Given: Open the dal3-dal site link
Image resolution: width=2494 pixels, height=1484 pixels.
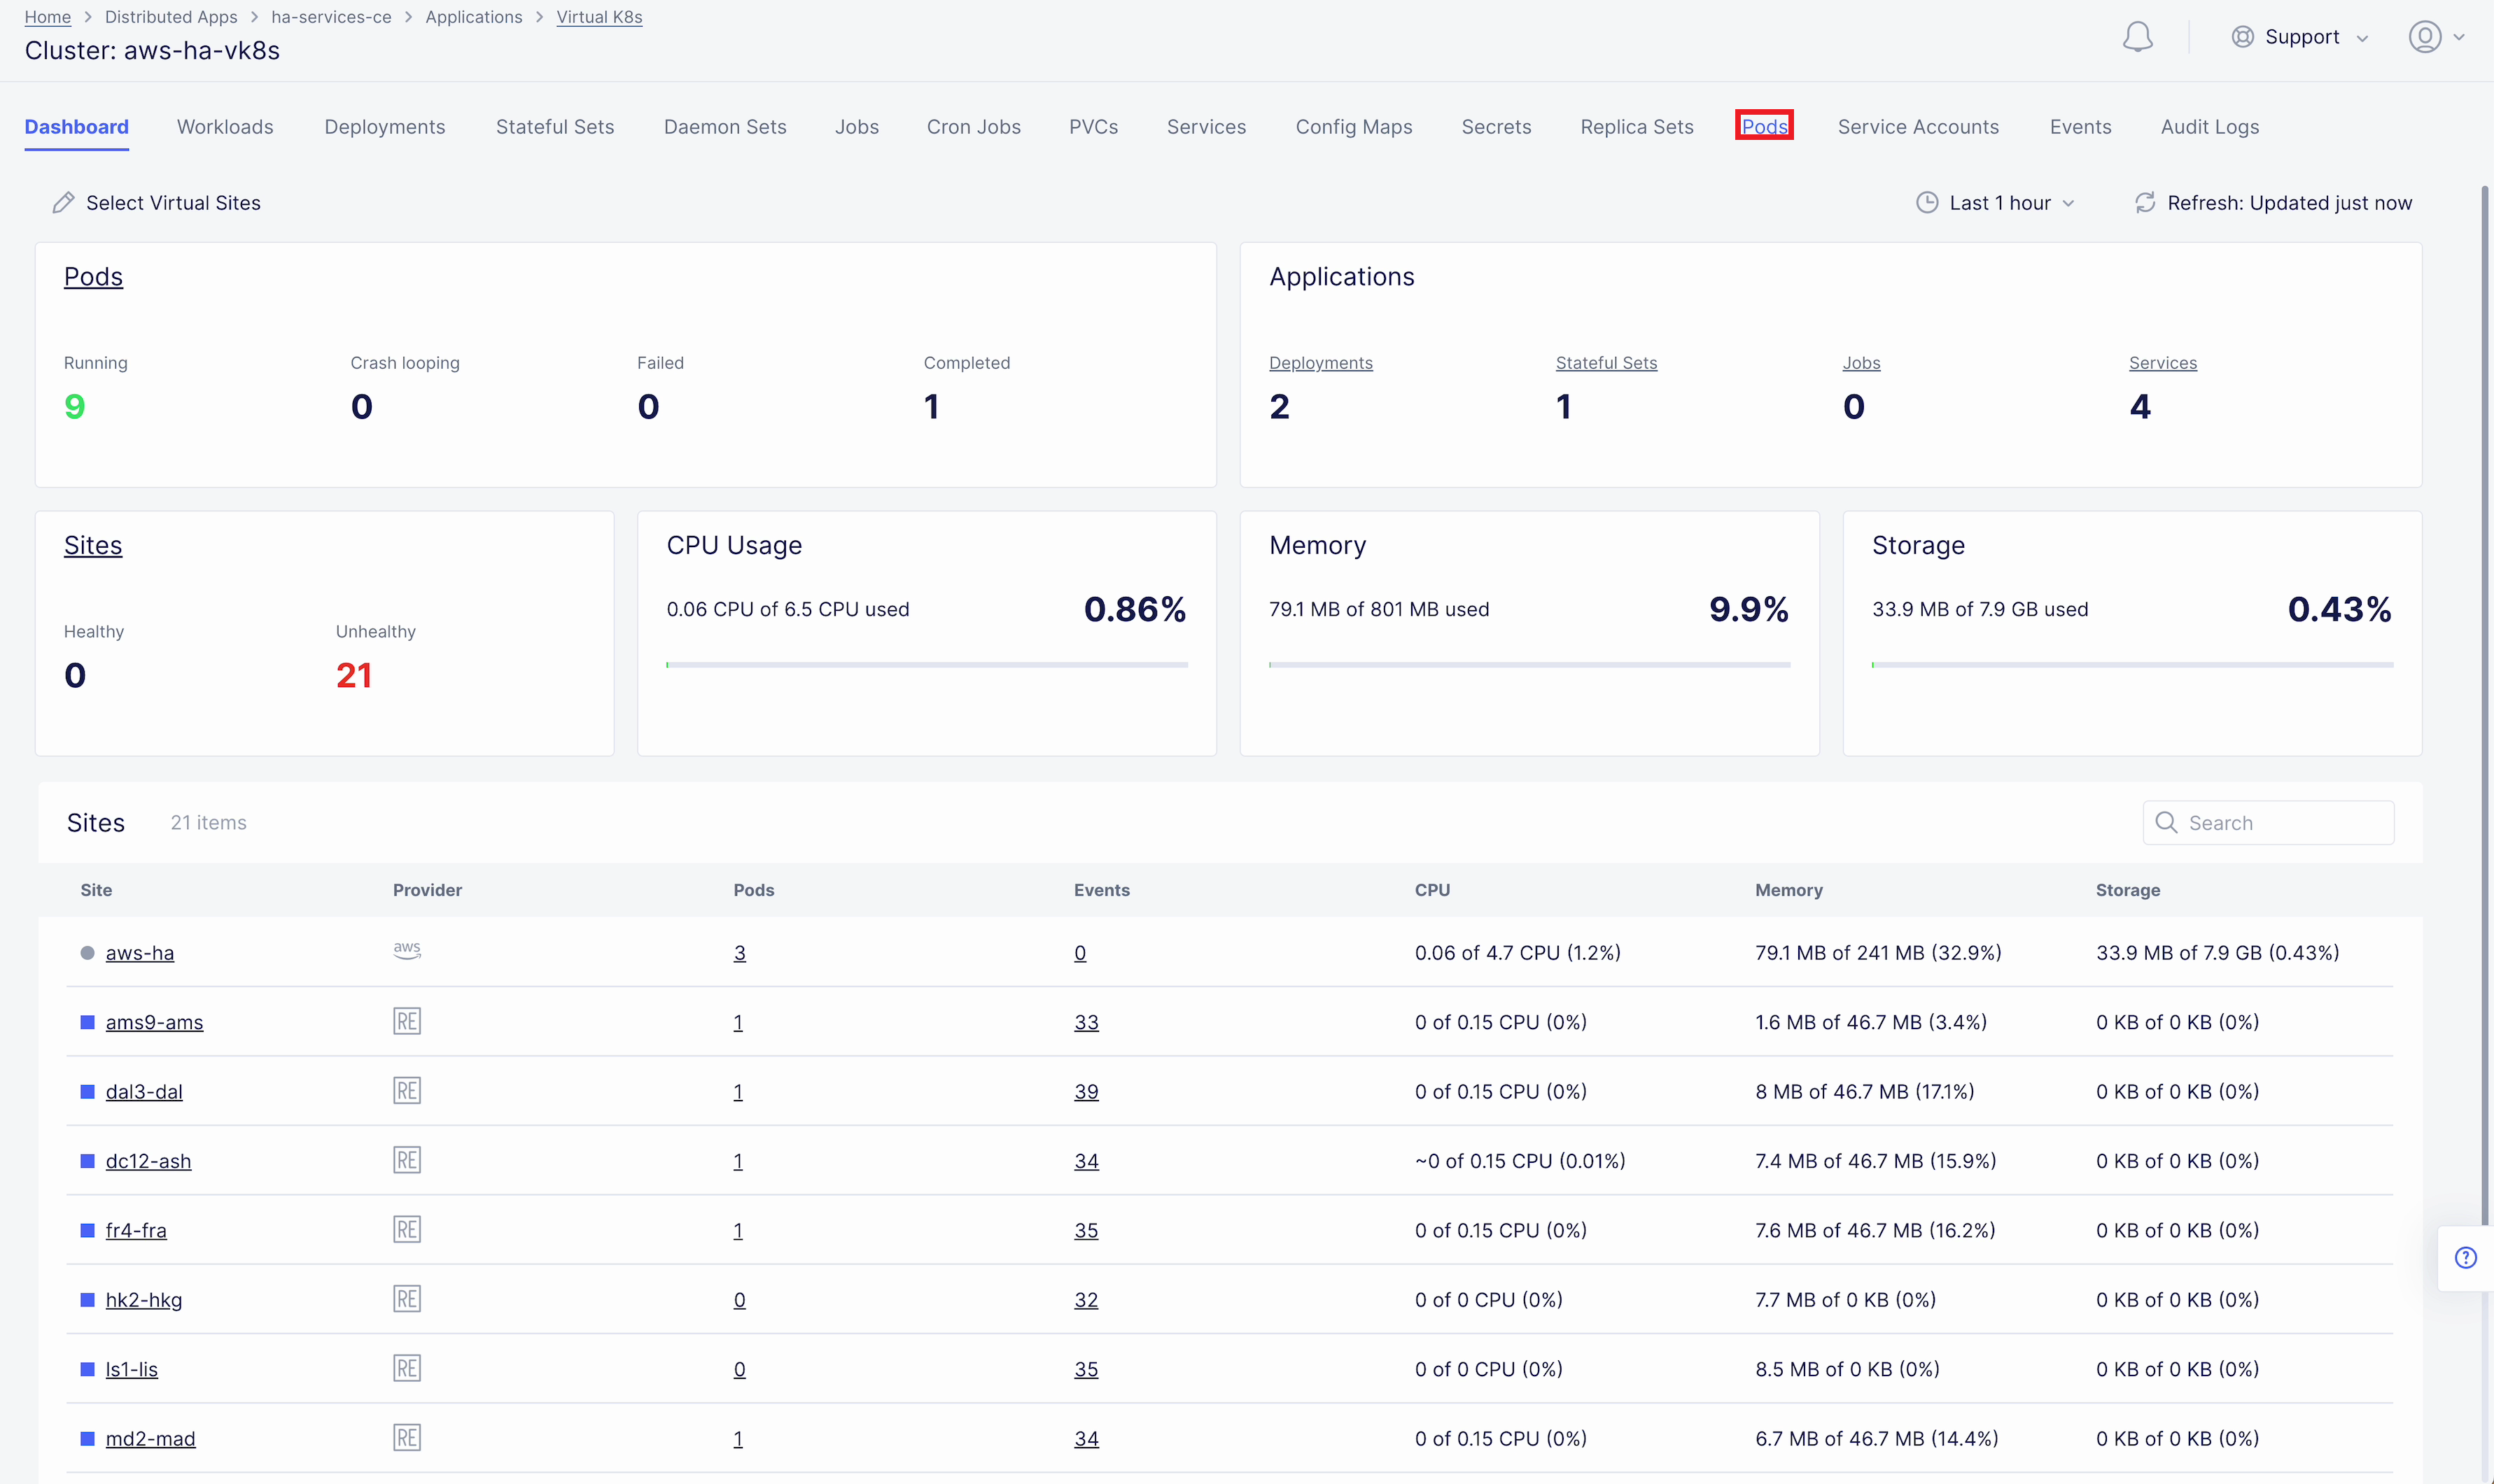Looking at the screenshot, I should [144, 1091].
